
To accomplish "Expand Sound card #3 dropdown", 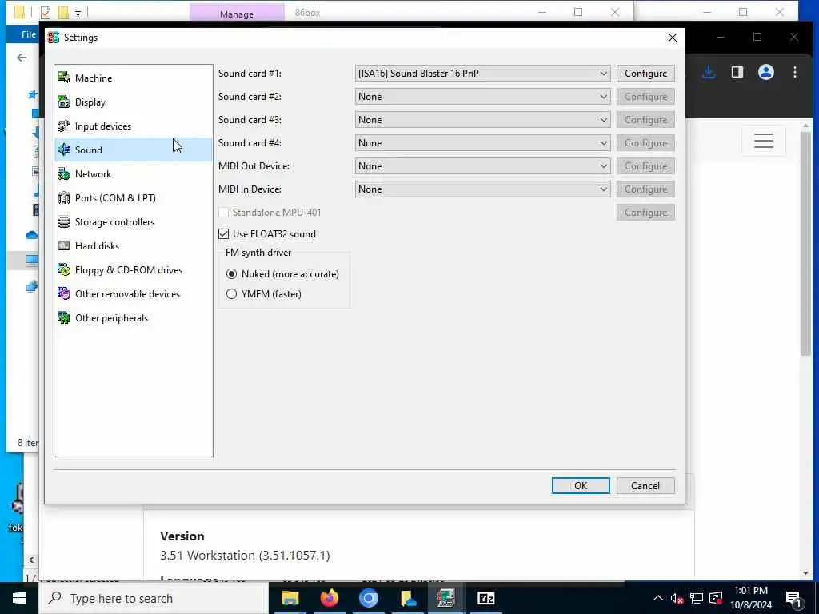I will (482, 120).
